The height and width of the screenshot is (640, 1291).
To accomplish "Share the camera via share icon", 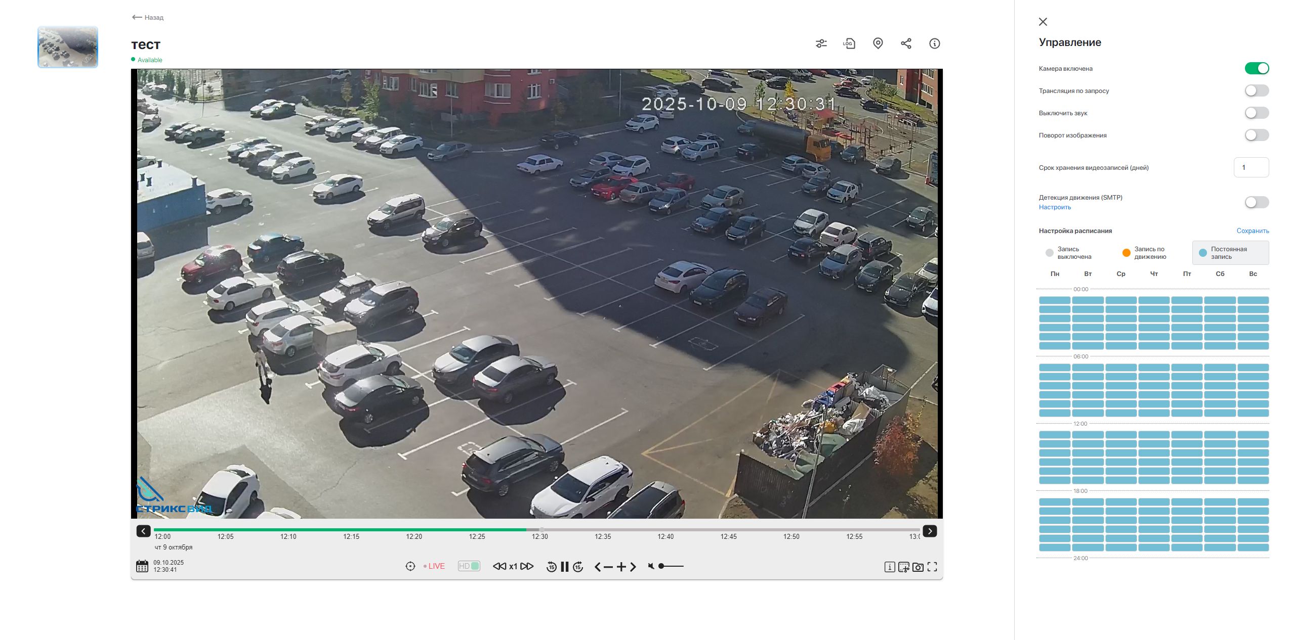I will click(906, 43).
